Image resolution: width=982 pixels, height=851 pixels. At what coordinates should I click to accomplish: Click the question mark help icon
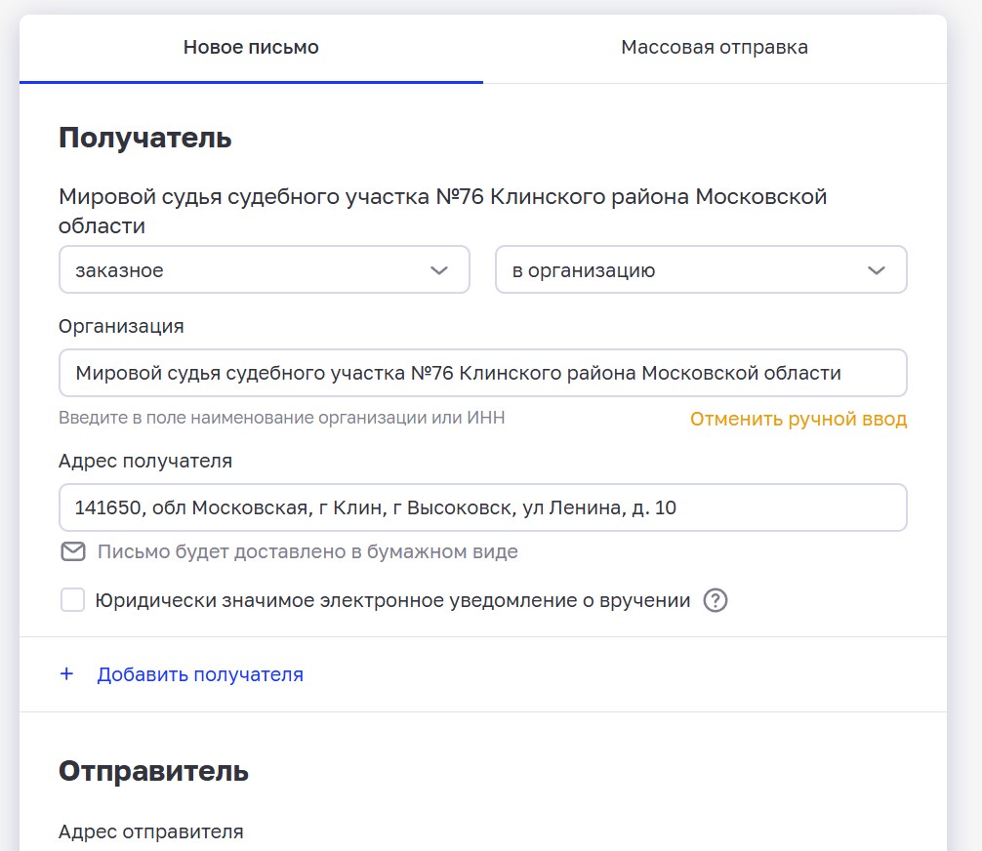click(716, 601)
